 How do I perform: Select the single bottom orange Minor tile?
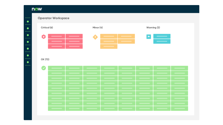coord(109,46)
